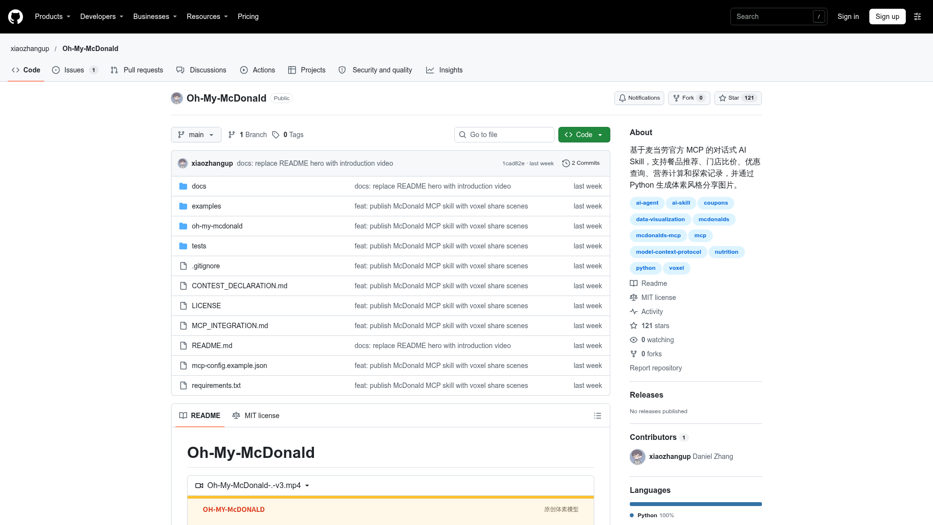Click the tag icon beside 0 Tags
The image size is (933, 525).
click(276, 135)
